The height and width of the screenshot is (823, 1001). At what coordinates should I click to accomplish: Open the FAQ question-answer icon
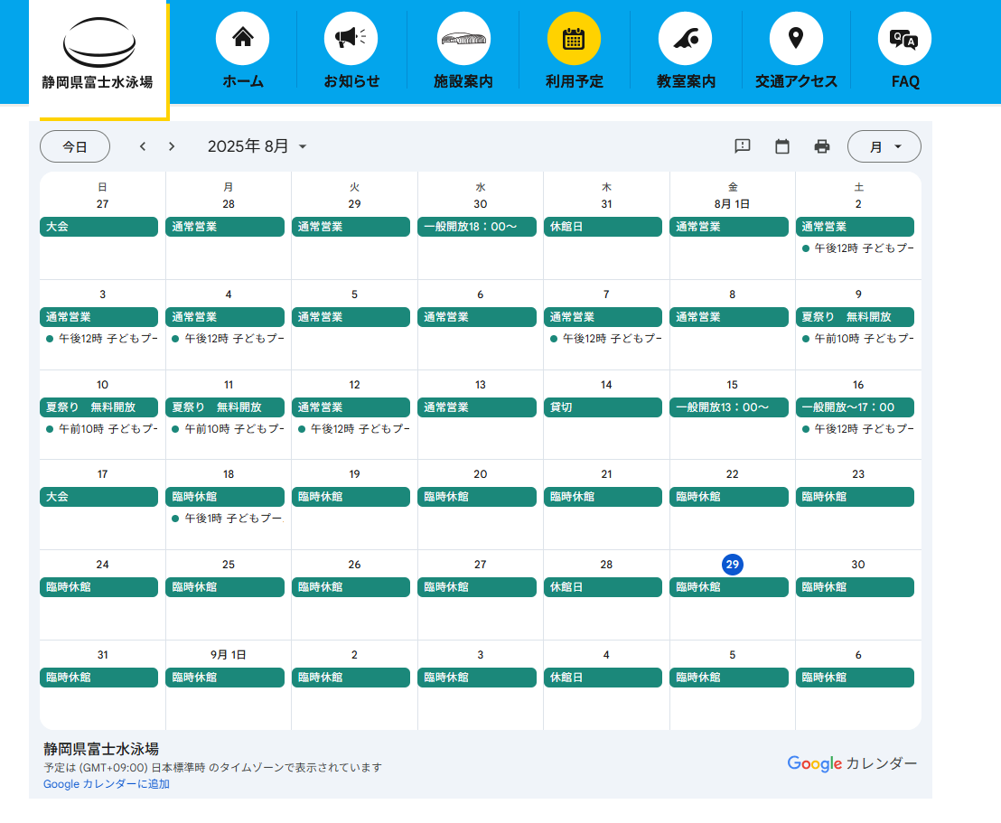tap(903, 38)
